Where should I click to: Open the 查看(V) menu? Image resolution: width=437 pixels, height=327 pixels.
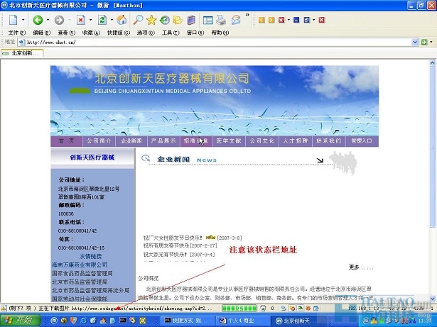point(67,33)
